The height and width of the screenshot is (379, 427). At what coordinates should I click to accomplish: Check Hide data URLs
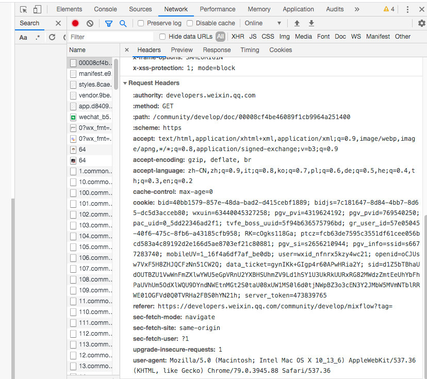pos(162,37)
